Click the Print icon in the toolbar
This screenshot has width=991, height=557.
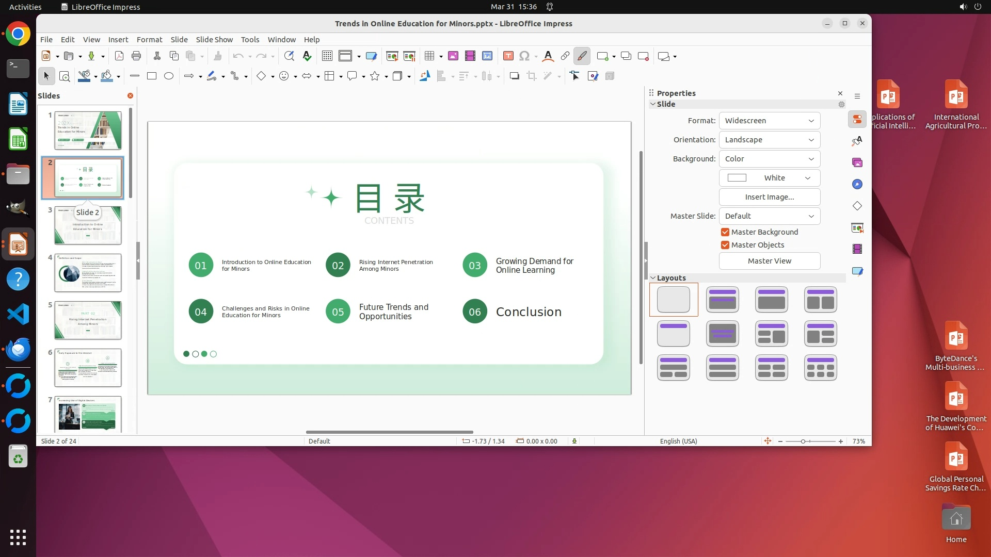136,56
